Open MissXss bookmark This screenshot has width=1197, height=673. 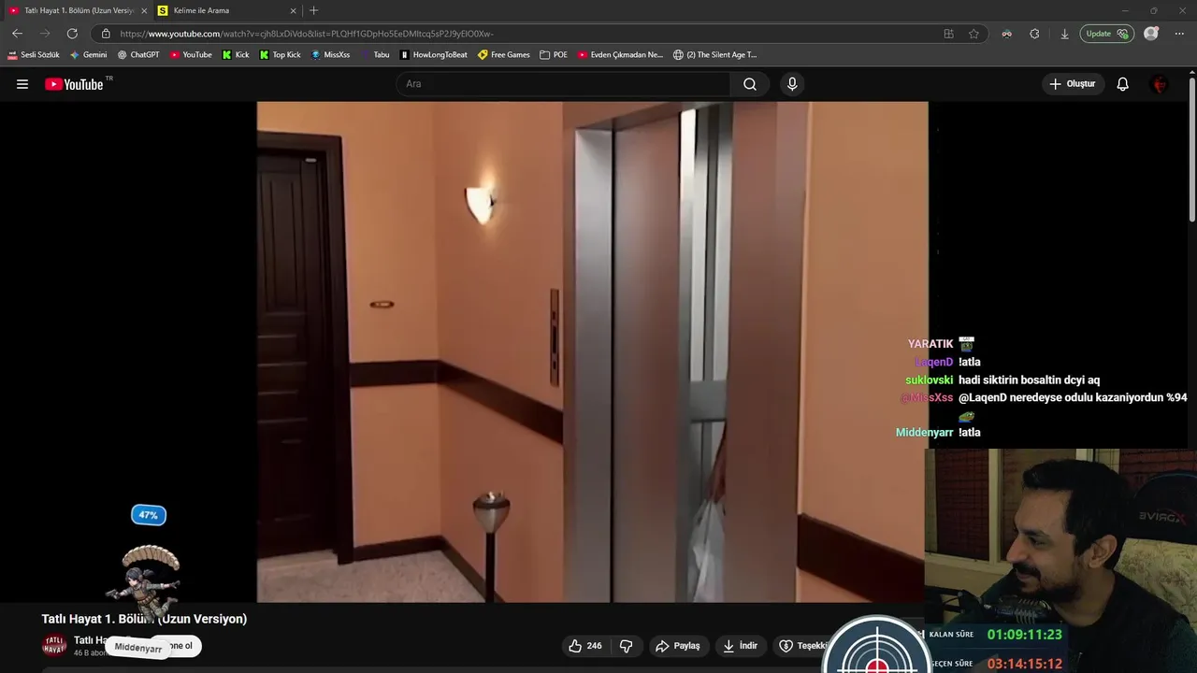(330, 55)
